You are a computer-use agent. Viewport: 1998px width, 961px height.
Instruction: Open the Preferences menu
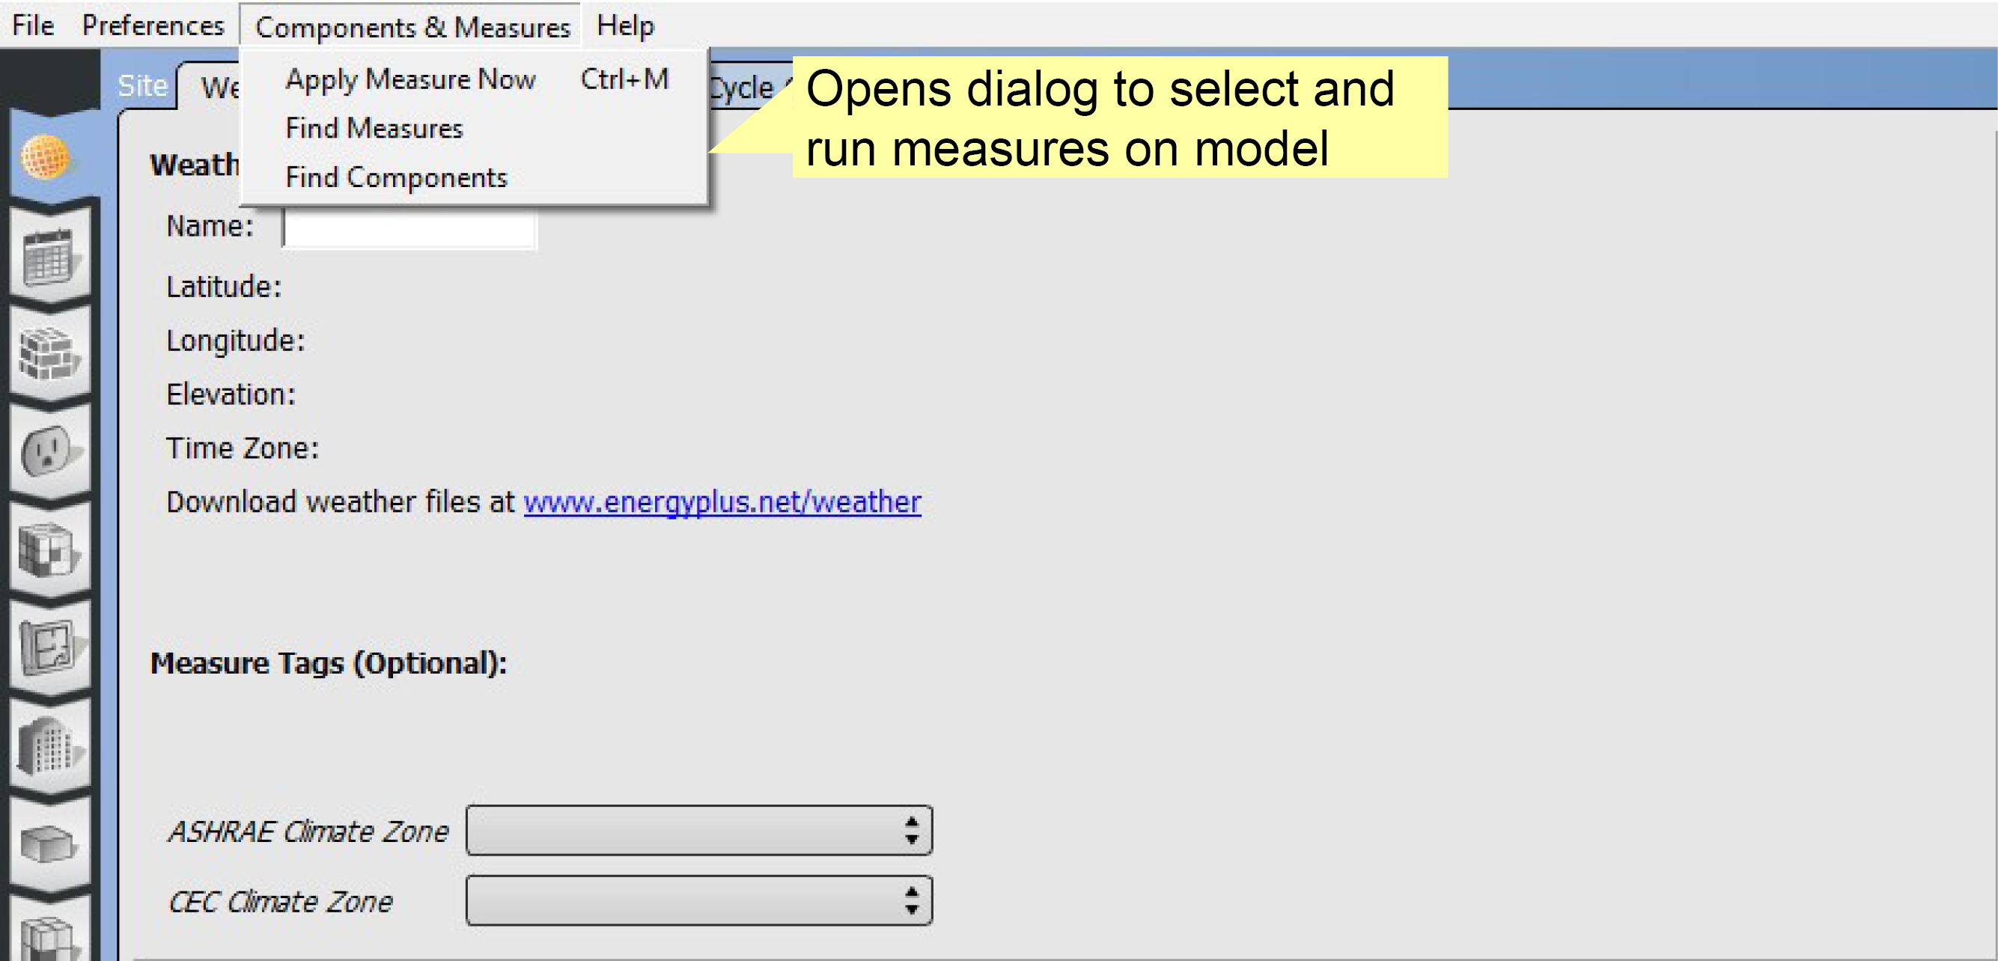pyautogui.click(x=153, y=24)
